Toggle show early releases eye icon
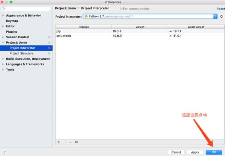This screenshot has width=225, height=156. (76, 142)
